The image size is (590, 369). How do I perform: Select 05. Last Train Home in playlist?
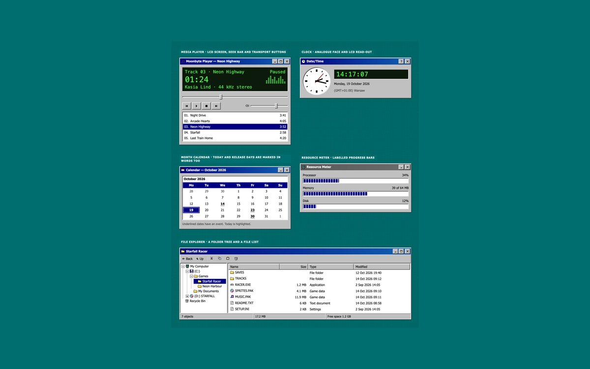coord(235,138)
